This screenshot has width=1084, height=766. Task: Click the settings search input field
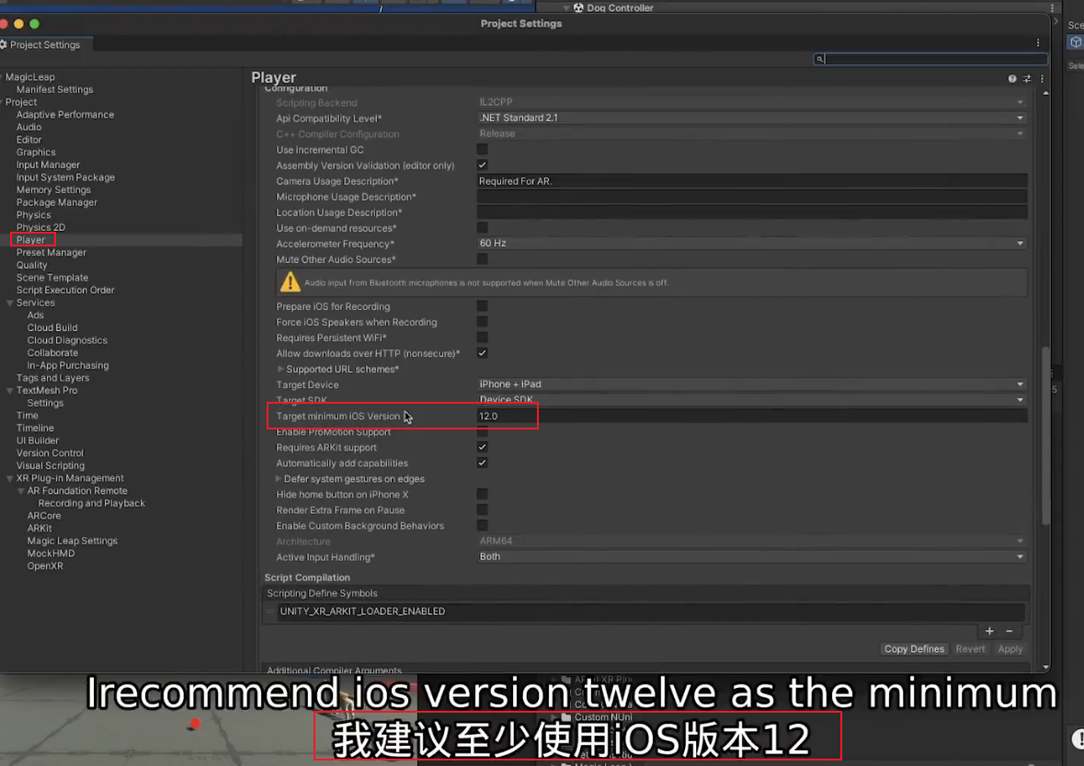pyautogui.click(x=930, y=60)
